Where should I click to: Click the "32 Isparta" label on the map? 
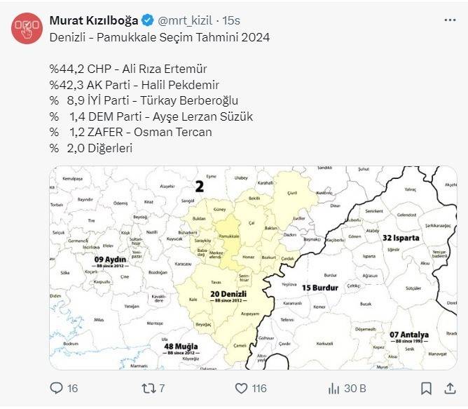(400, 238)
